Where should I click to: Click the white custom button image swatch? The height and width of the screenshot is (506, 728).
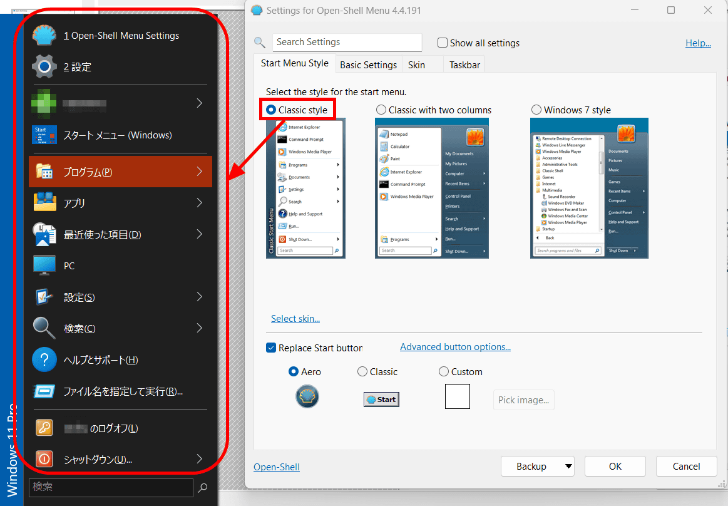[x=457, y=396]
